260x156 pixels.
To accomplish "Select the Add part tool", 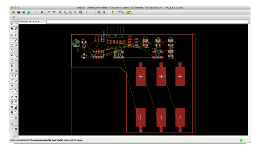I will (16, 55).
